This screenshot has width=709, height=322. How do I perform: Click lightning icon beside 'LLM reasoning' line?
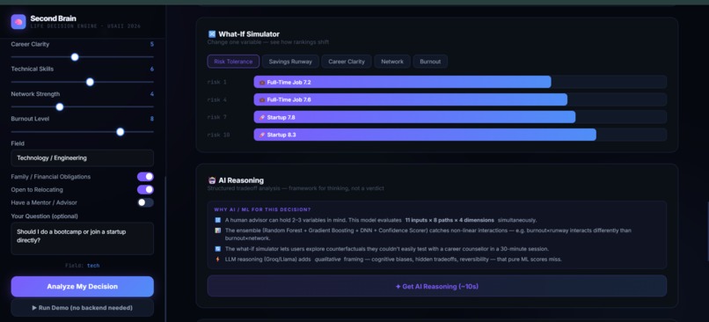(x=217, y=260)
